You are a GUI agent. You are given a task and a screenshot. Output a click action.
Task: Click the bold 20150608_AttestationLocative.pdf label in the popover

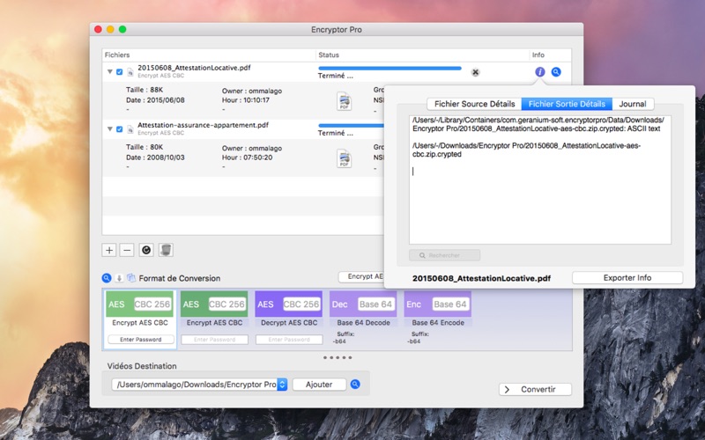click(x=481, y=278)
